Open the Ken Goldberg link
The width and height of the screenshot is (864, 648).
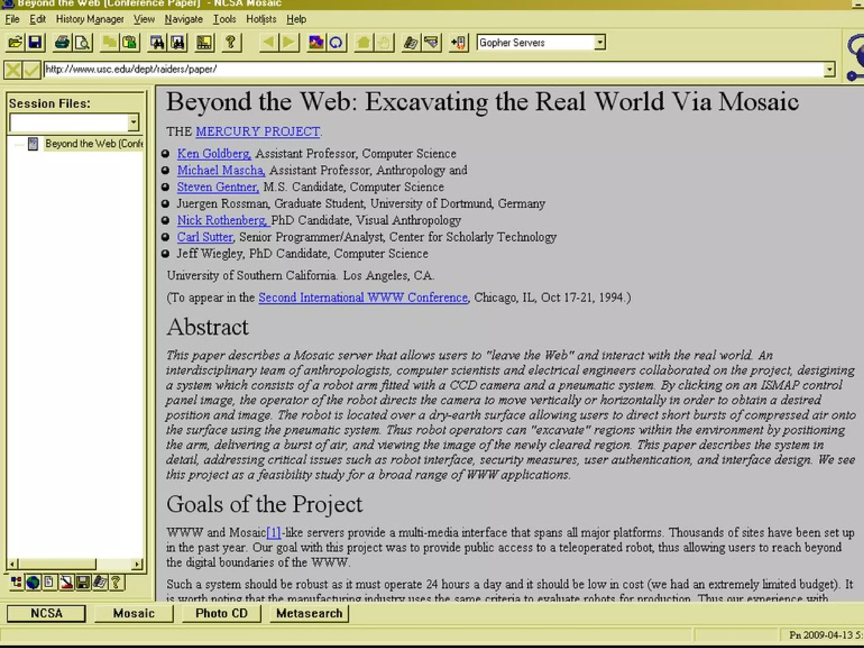[x=213, y=153]
